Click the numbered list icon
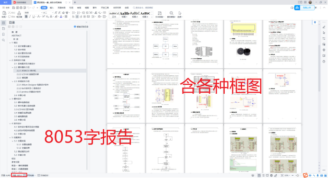This screenshot has width=328, height=178. 79,13
